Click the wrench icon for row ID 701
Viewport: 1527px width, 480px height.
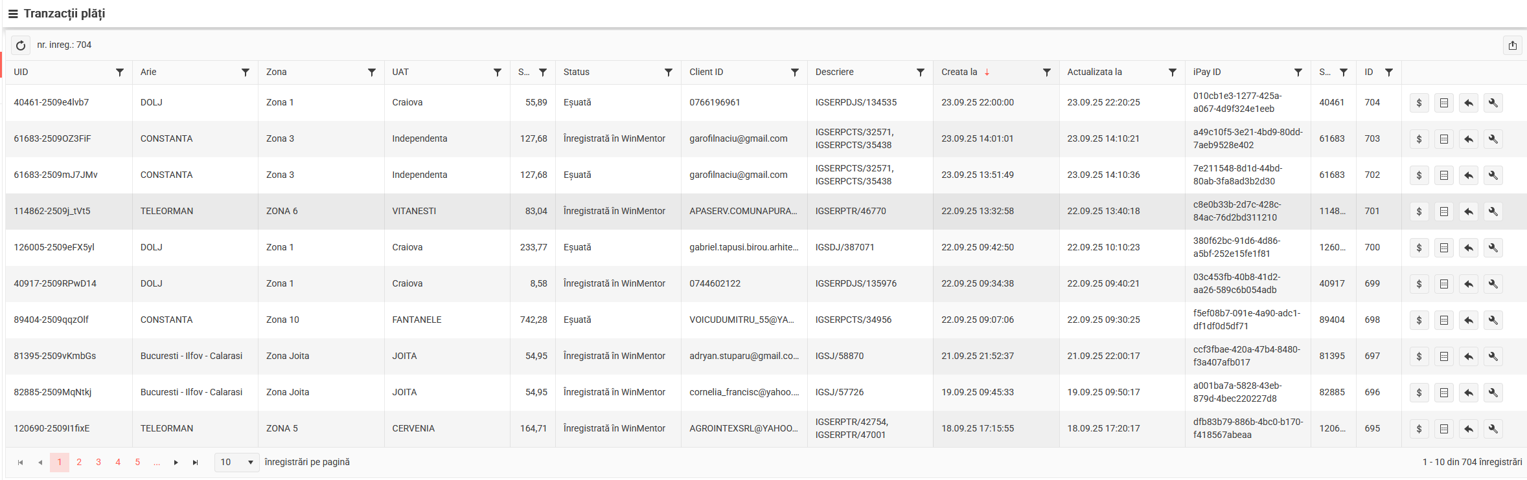1493,212
